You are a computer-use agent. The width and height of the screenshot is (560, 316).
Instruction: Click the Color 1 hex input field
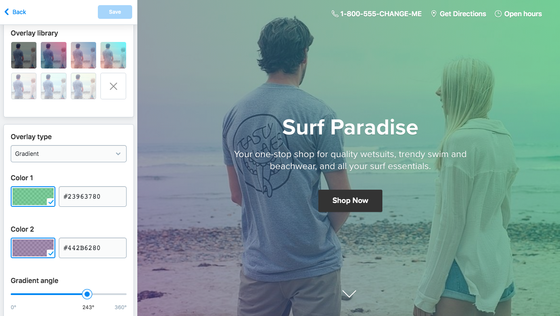[x=93, y=197]
